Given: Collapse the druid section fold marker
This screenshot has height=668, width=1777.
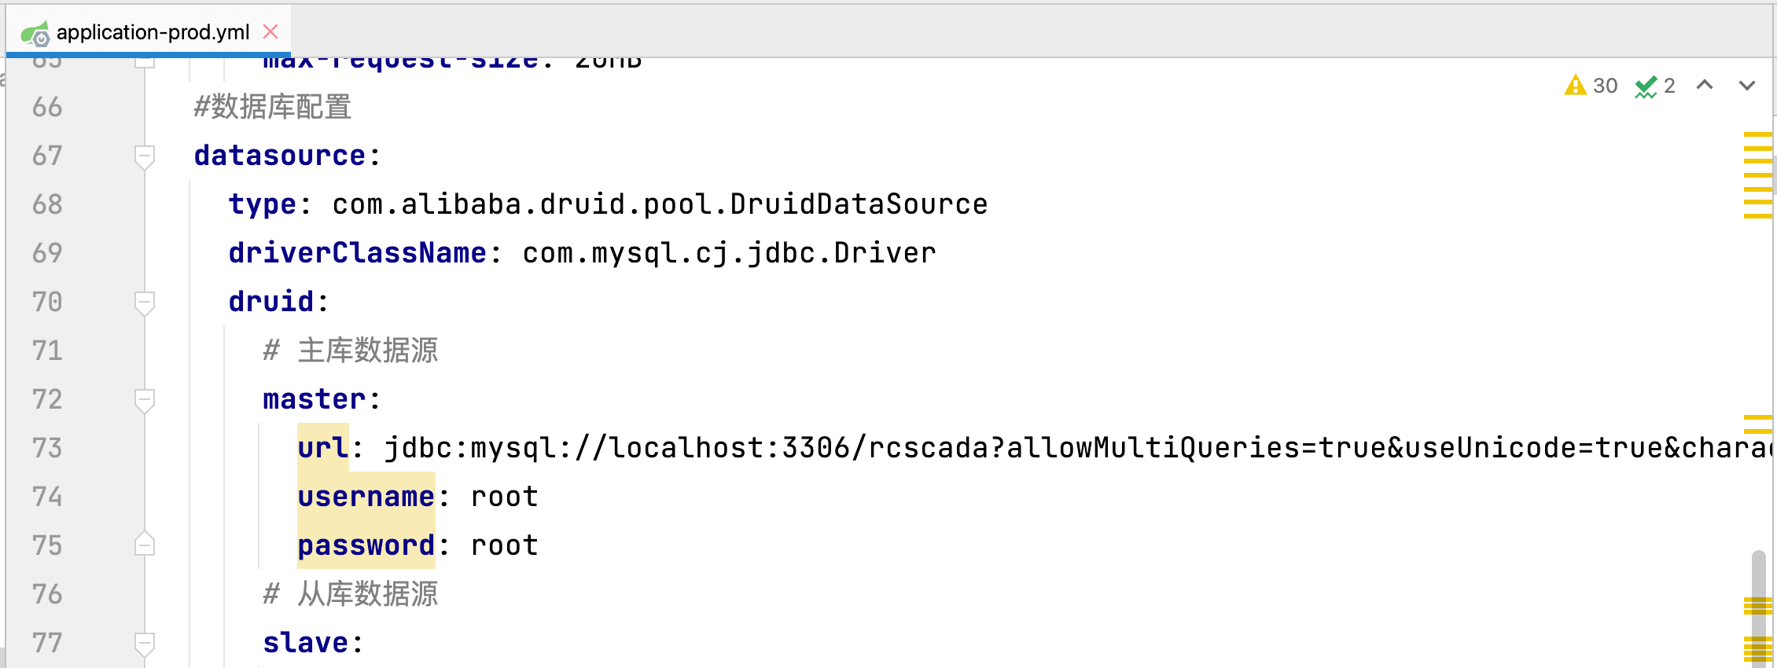Looking at the screenshot, I should [x=145, y=302].
